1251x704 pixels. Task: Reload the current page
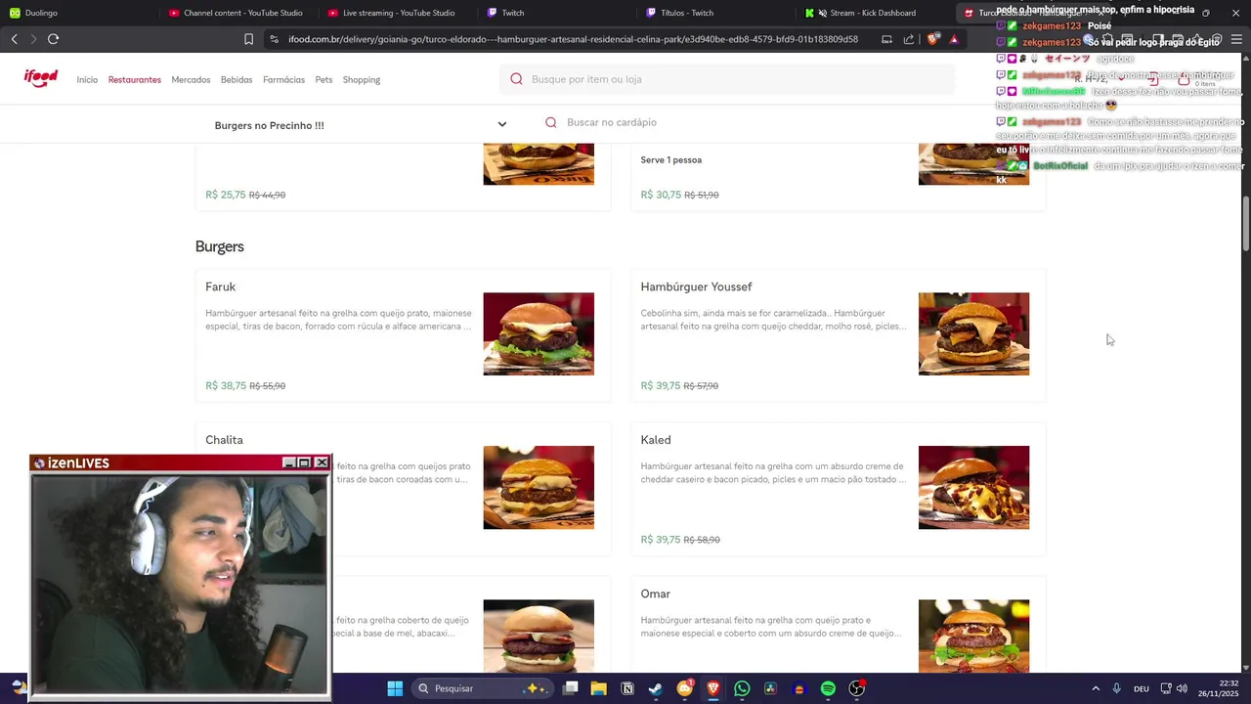tap(53, 39)
